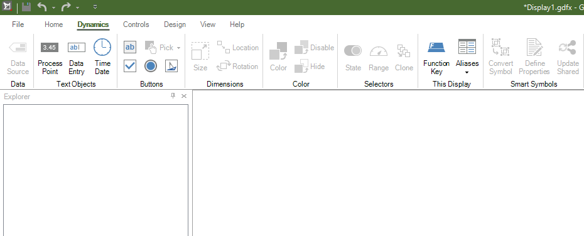Viewport: 584px width, 236px height.
Task: Pin the Explorer panel
Action: [173, 96]
